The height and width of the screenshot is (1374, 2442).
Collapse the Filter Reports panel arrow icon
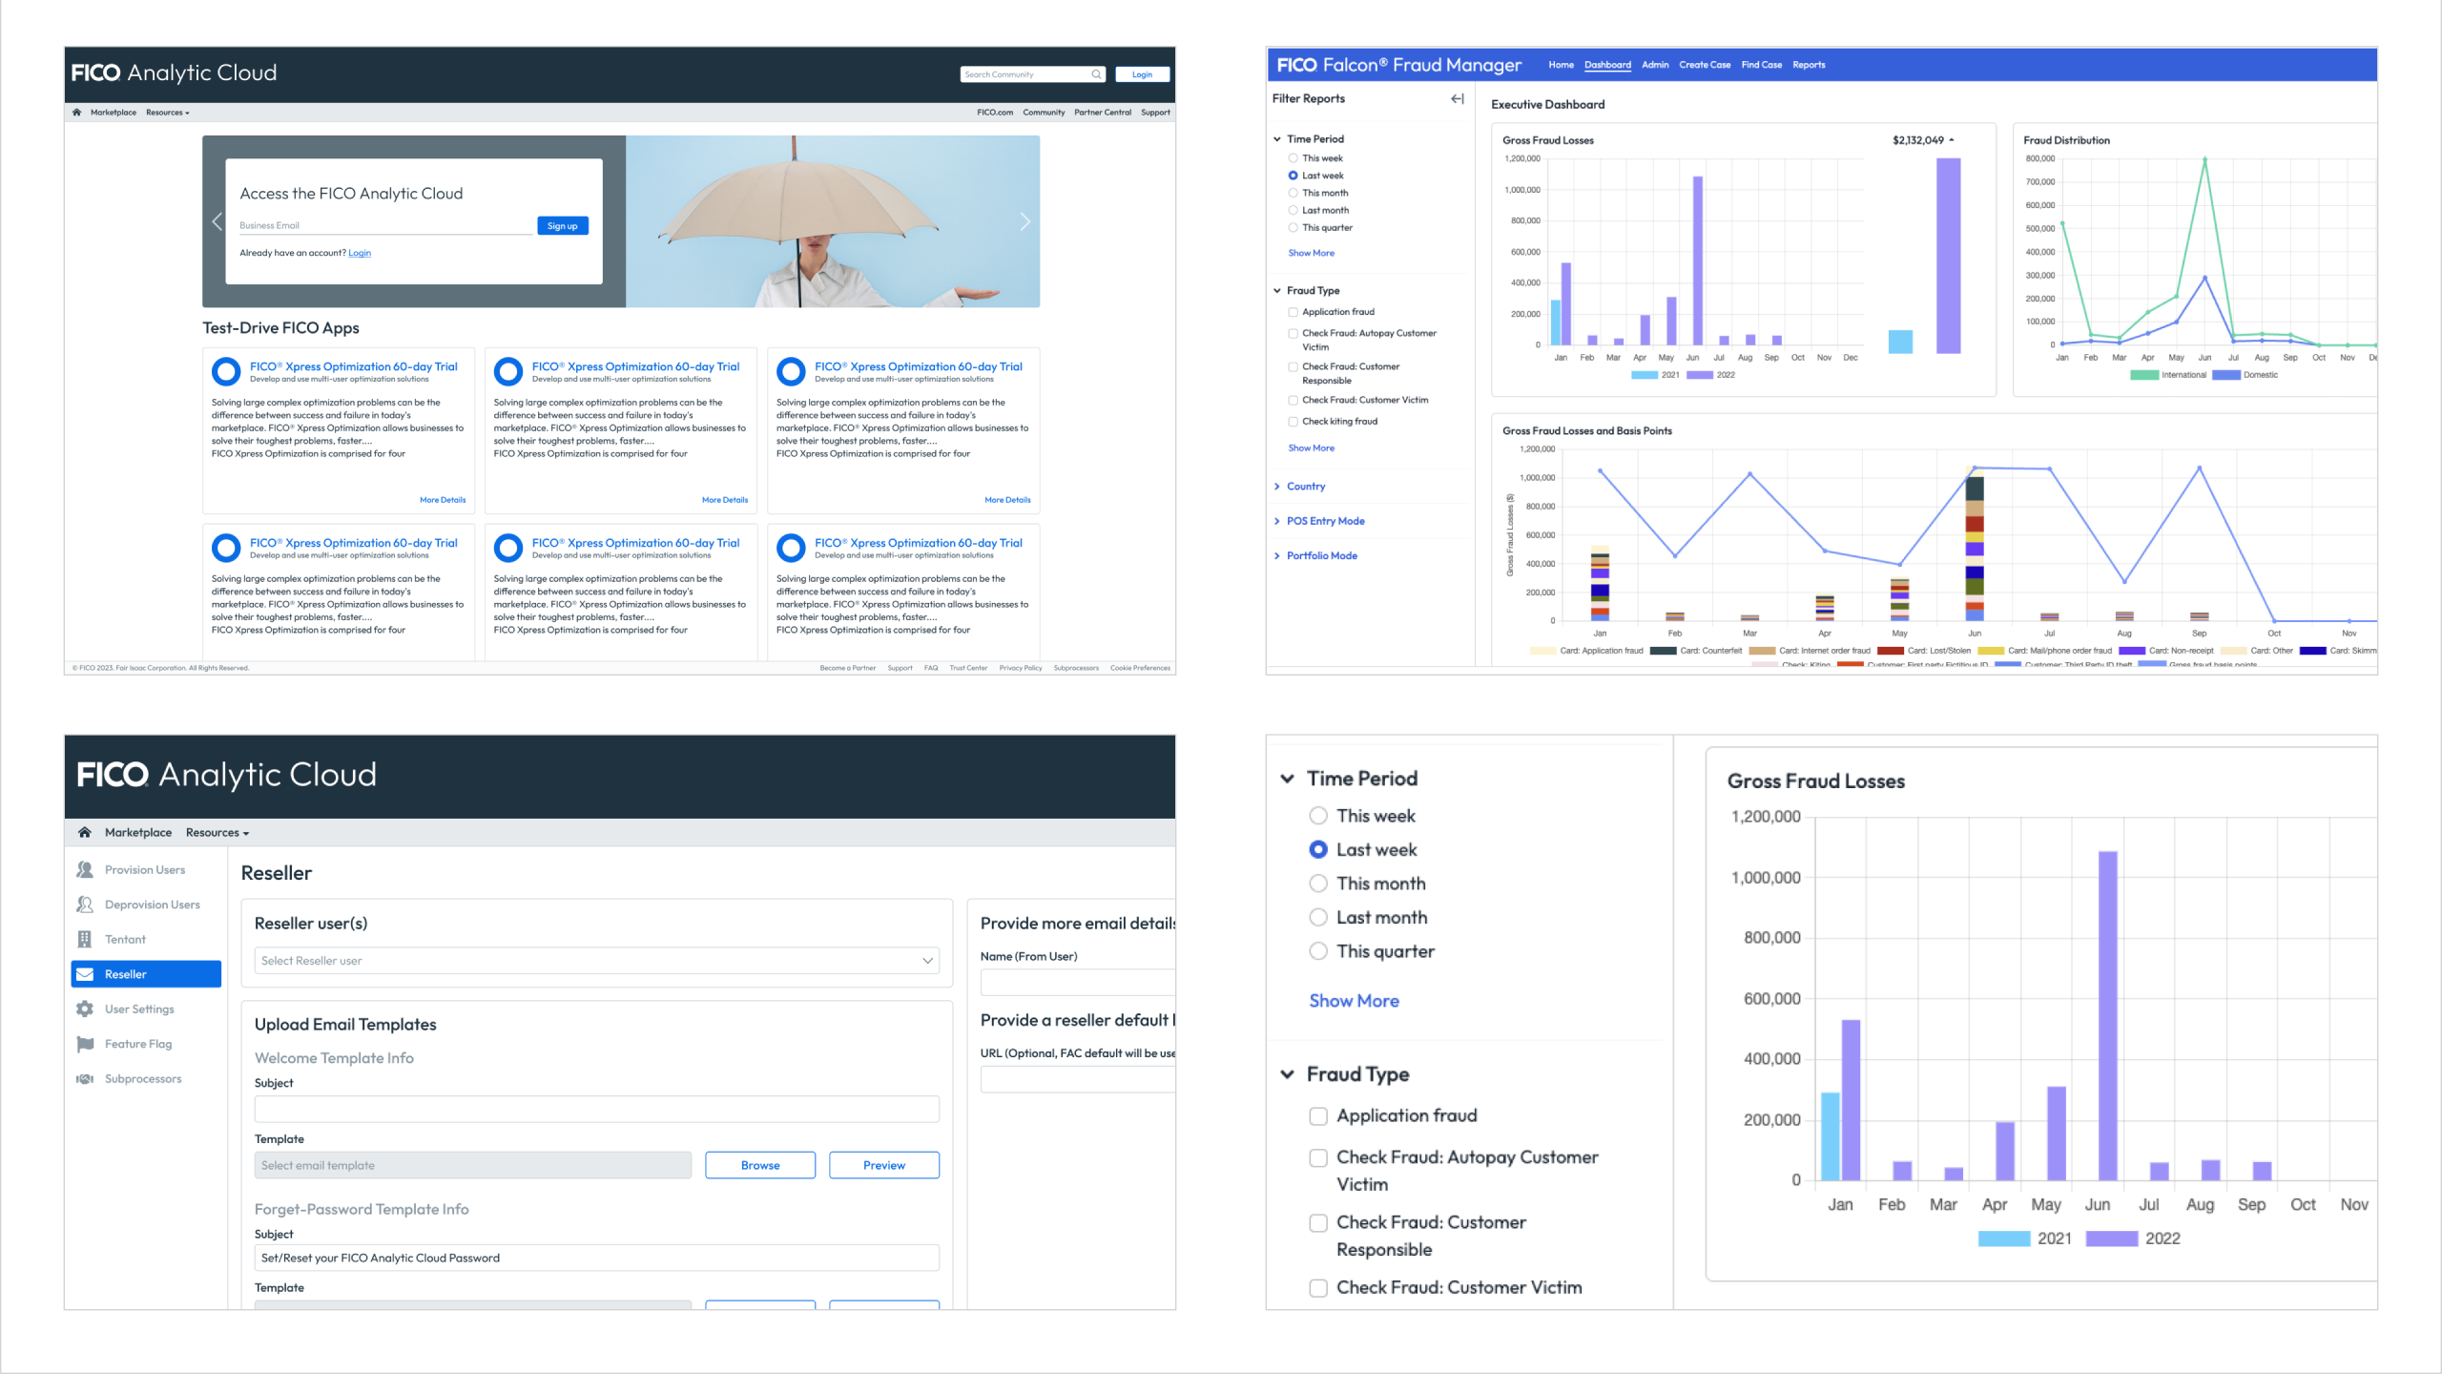coord(1458,98)
